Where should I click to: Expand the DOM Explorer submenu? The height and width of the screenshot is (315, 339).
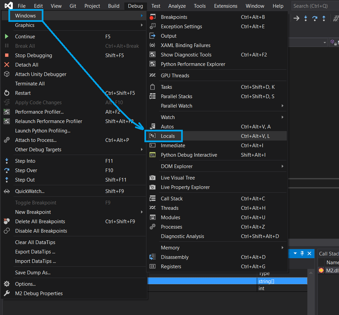point(282,166)
